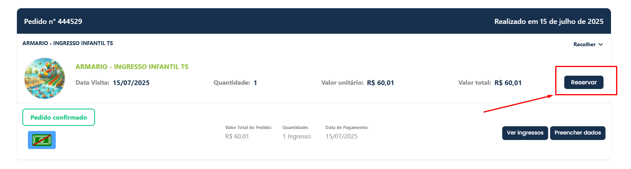Click the Preencher dados button

coord(577,133)
